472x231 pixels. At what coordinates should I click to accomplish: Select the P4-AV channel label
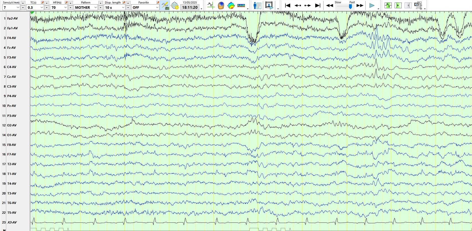point(12,96)
